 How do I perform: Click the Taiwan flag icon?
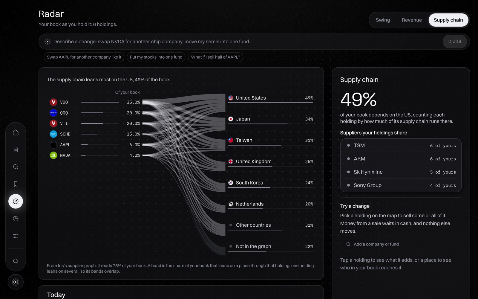coord(231,140)
